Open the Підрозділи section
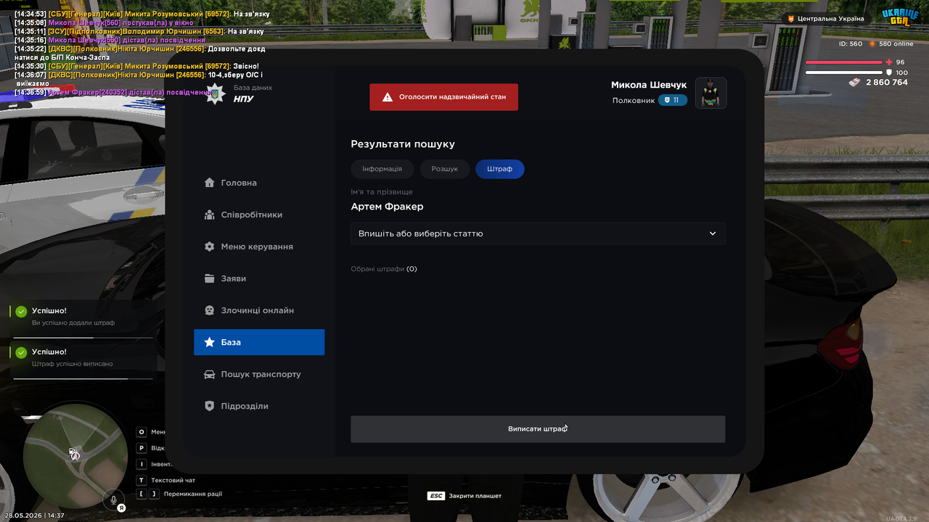 tap(259, 406)
